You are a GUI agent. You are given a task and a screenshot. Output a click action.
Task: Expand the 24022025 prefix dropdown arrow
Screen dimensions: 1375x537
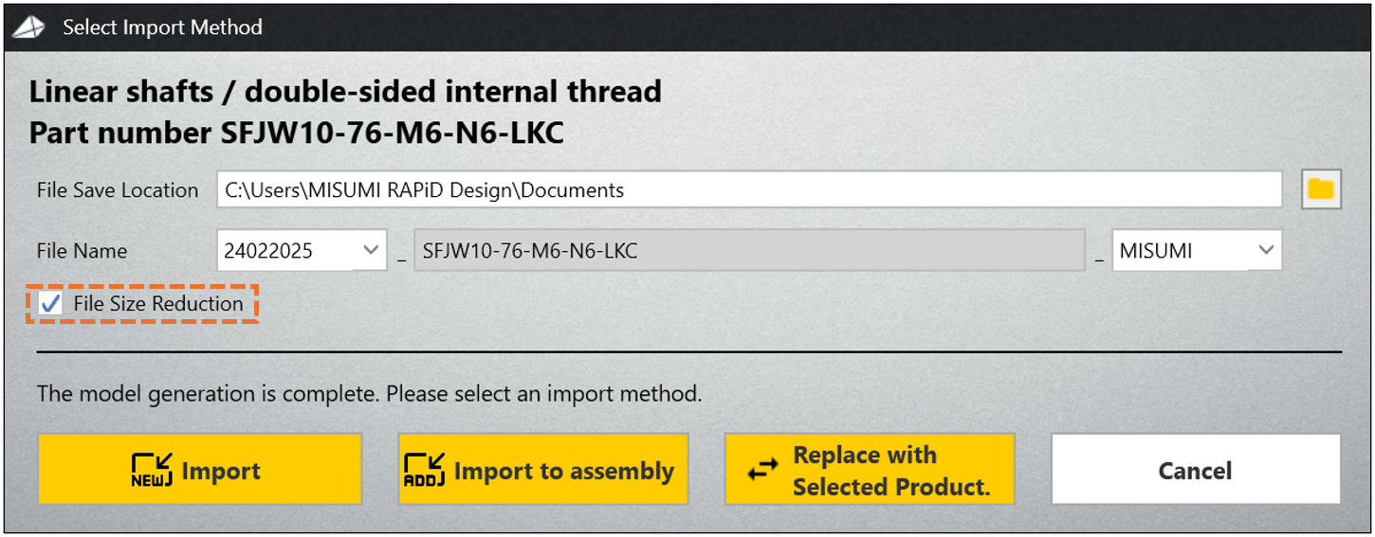[x=370, y=250]
